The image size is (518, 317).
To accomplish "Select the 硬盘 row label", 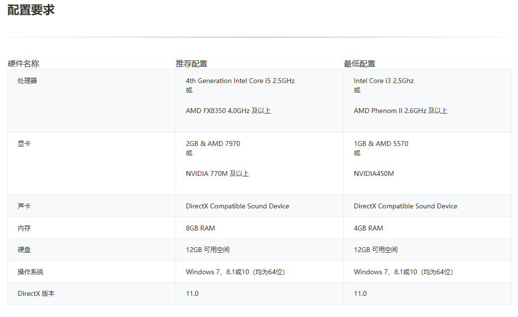I will point(24,250).
